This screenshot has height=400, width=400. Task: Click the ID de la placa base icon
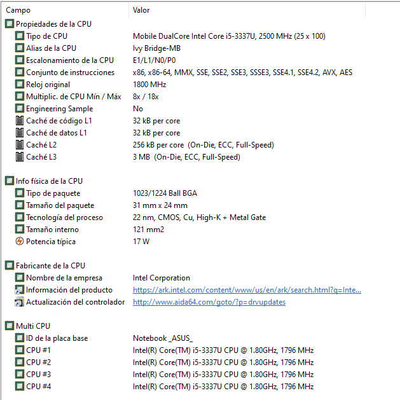pyautogui.click(x=20, y=338)
